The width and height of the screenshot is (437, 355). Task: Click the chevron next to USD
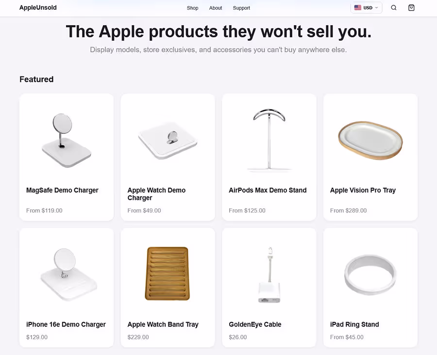(x=376, y=8)
